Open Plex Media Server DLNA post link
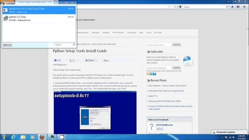Image resolution: width=249 pixels, height=140 pixels. [166, 91]
